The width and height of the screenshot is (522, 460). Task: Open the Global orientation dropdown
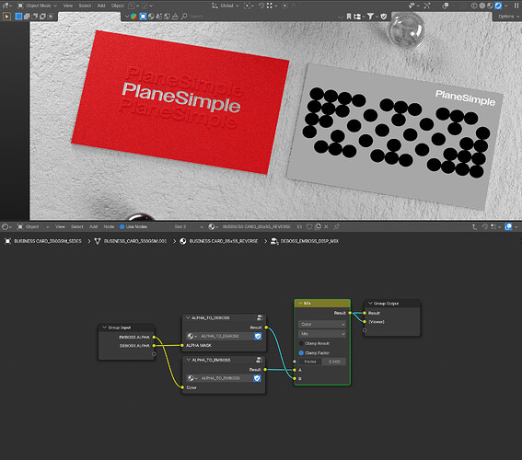click(225, 6)
